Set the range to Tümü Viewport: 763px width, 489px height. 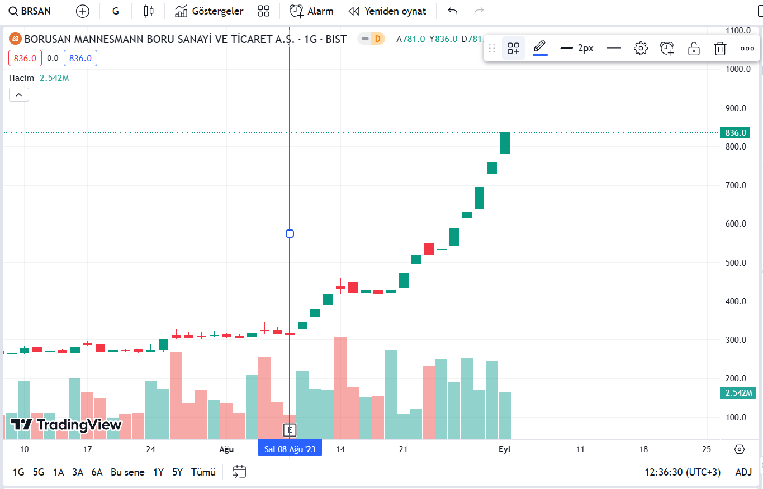click(x=203, y=472)
